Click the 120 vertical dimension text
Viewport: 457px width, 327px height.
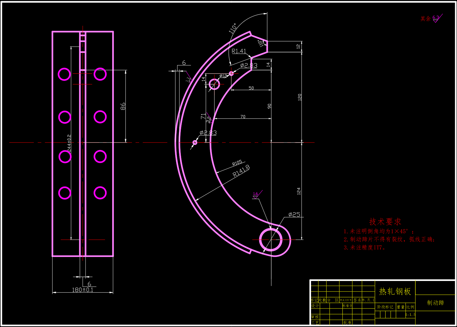pyautogui.click(x=300, y=97)
